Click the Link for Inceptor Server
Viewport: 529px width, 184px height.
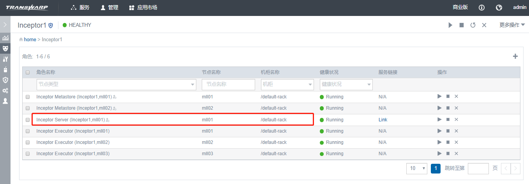(x=383, y=120)
